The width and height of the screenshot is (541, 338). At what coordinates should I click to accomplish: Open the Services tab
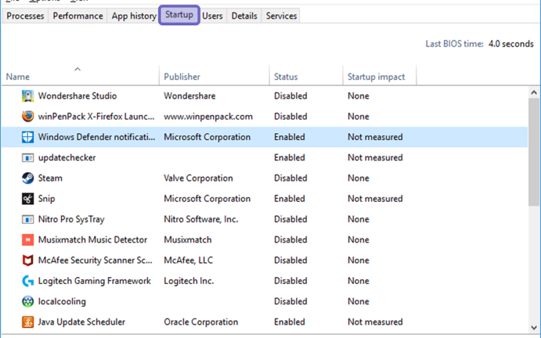281,16
